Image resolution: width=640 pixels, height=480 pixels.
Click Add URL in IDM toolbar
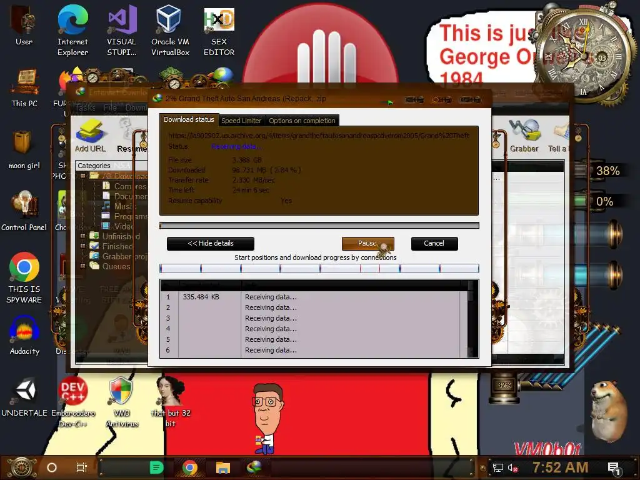[90, 136]
